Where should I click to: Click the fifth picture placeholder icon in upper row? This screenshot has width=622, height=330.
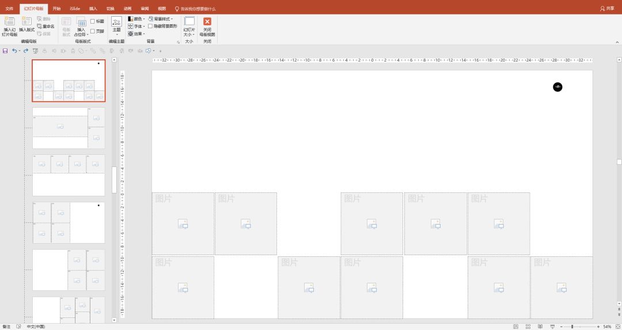pos(499,223)
